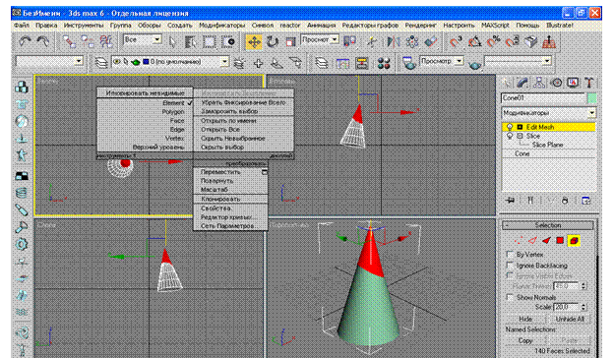Open the Display command panel tab

point(573,83)
